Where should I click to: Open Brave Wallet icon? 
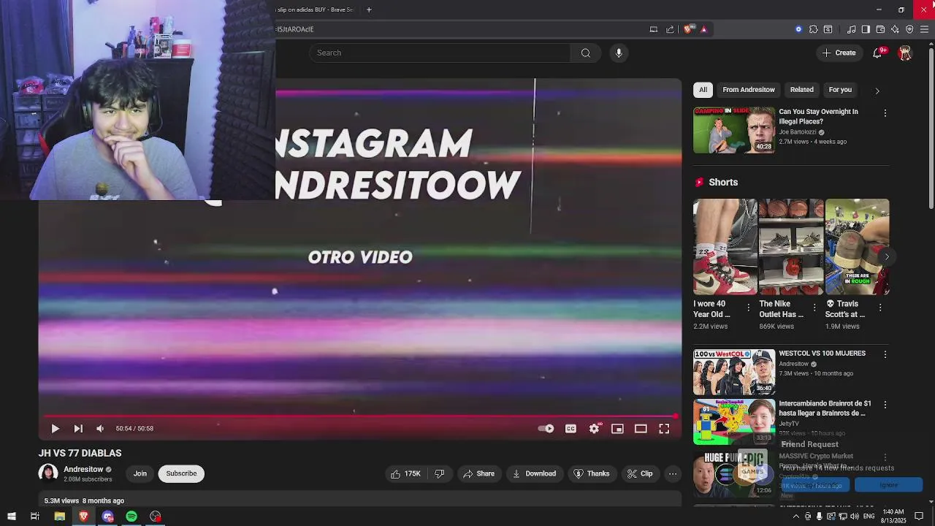pyautogui.click(x=880, y=29)
